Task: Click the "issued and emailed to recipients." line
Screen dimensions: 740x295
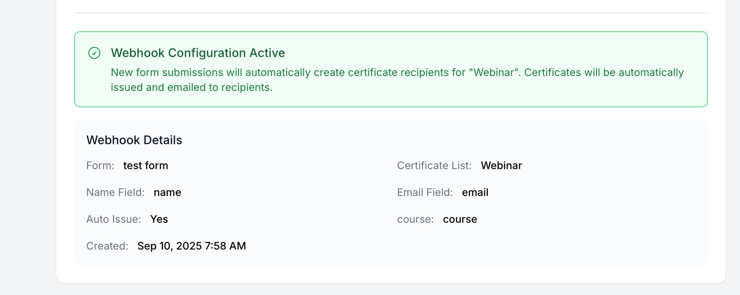Action: click(191, 87)
